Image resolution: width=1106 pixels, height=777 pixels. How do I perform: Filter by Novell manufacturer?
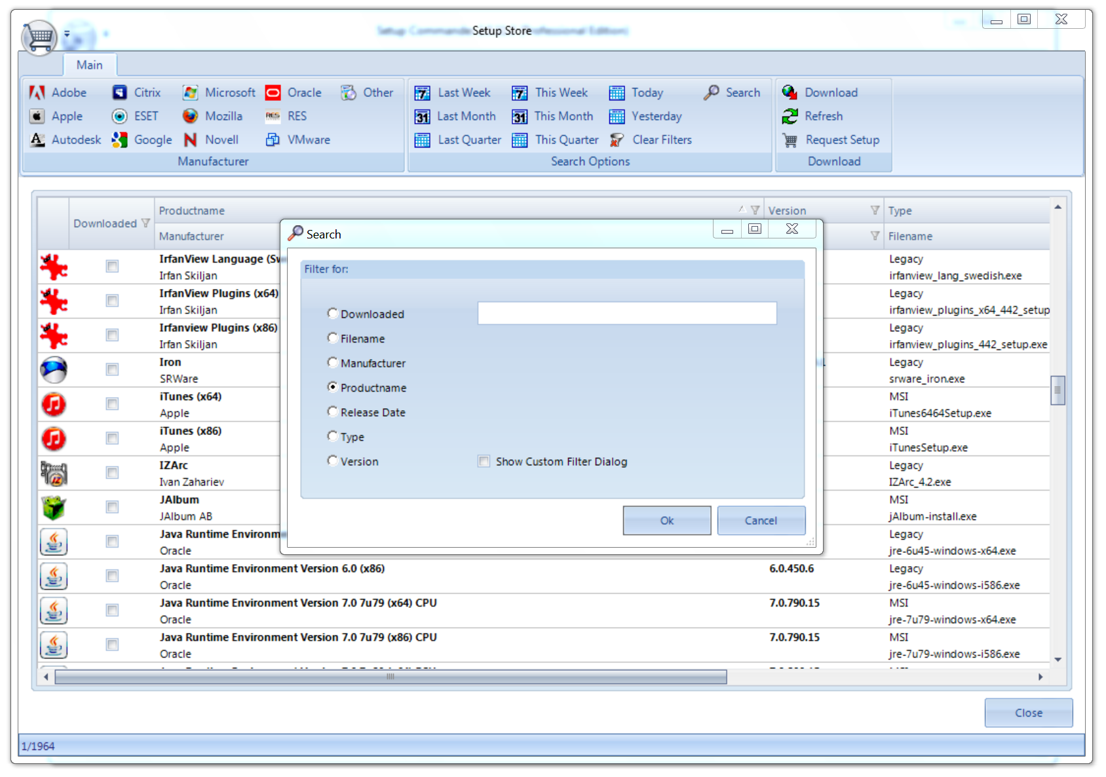pyautogui.click(x=210, y=140)
